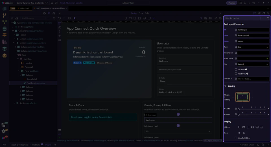Viewport: 271px width, 147px height.
Task: Open the DOM hierarchy tree icon
Action: coord(54,13)
